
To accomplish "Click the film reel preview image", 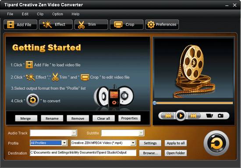I will coord(194,68).
